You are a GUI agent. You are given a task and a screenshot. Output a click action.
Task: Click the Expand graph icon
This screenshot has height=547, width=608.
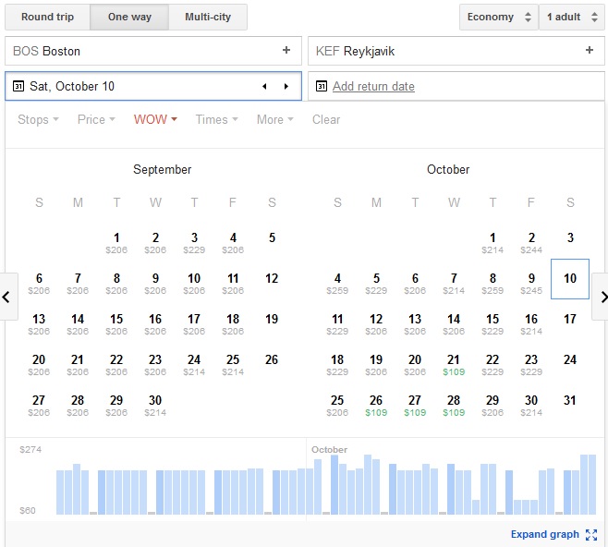click(x=591, y=535)
